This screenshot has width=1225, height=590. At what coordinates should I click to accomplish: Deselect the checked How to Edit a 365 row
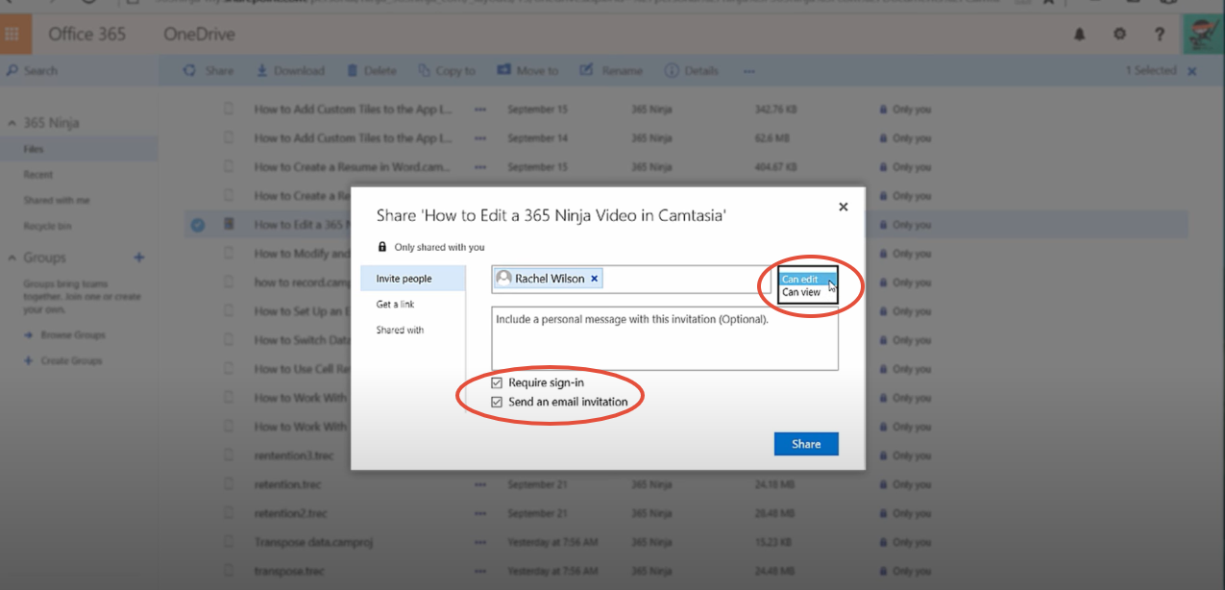point(197,225)
